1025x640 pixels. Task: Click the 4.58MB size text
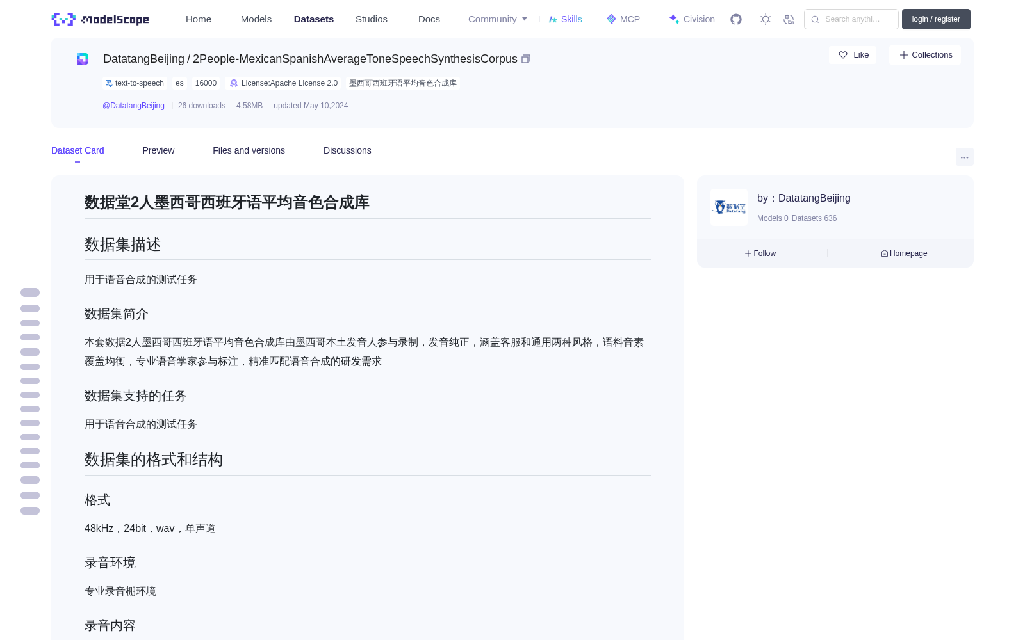(249, 106)
